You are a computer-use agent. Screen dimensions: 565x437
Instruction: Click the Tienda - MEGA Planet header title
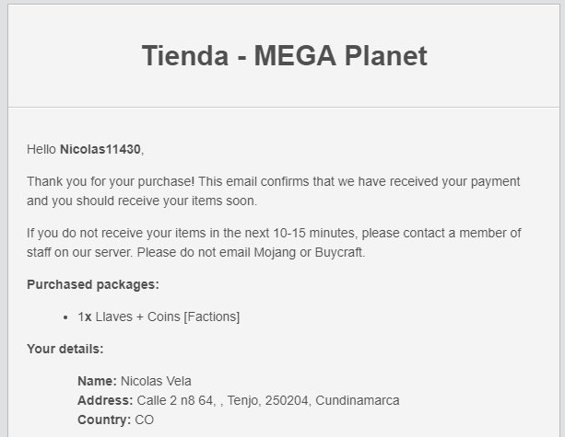point(284,56)
